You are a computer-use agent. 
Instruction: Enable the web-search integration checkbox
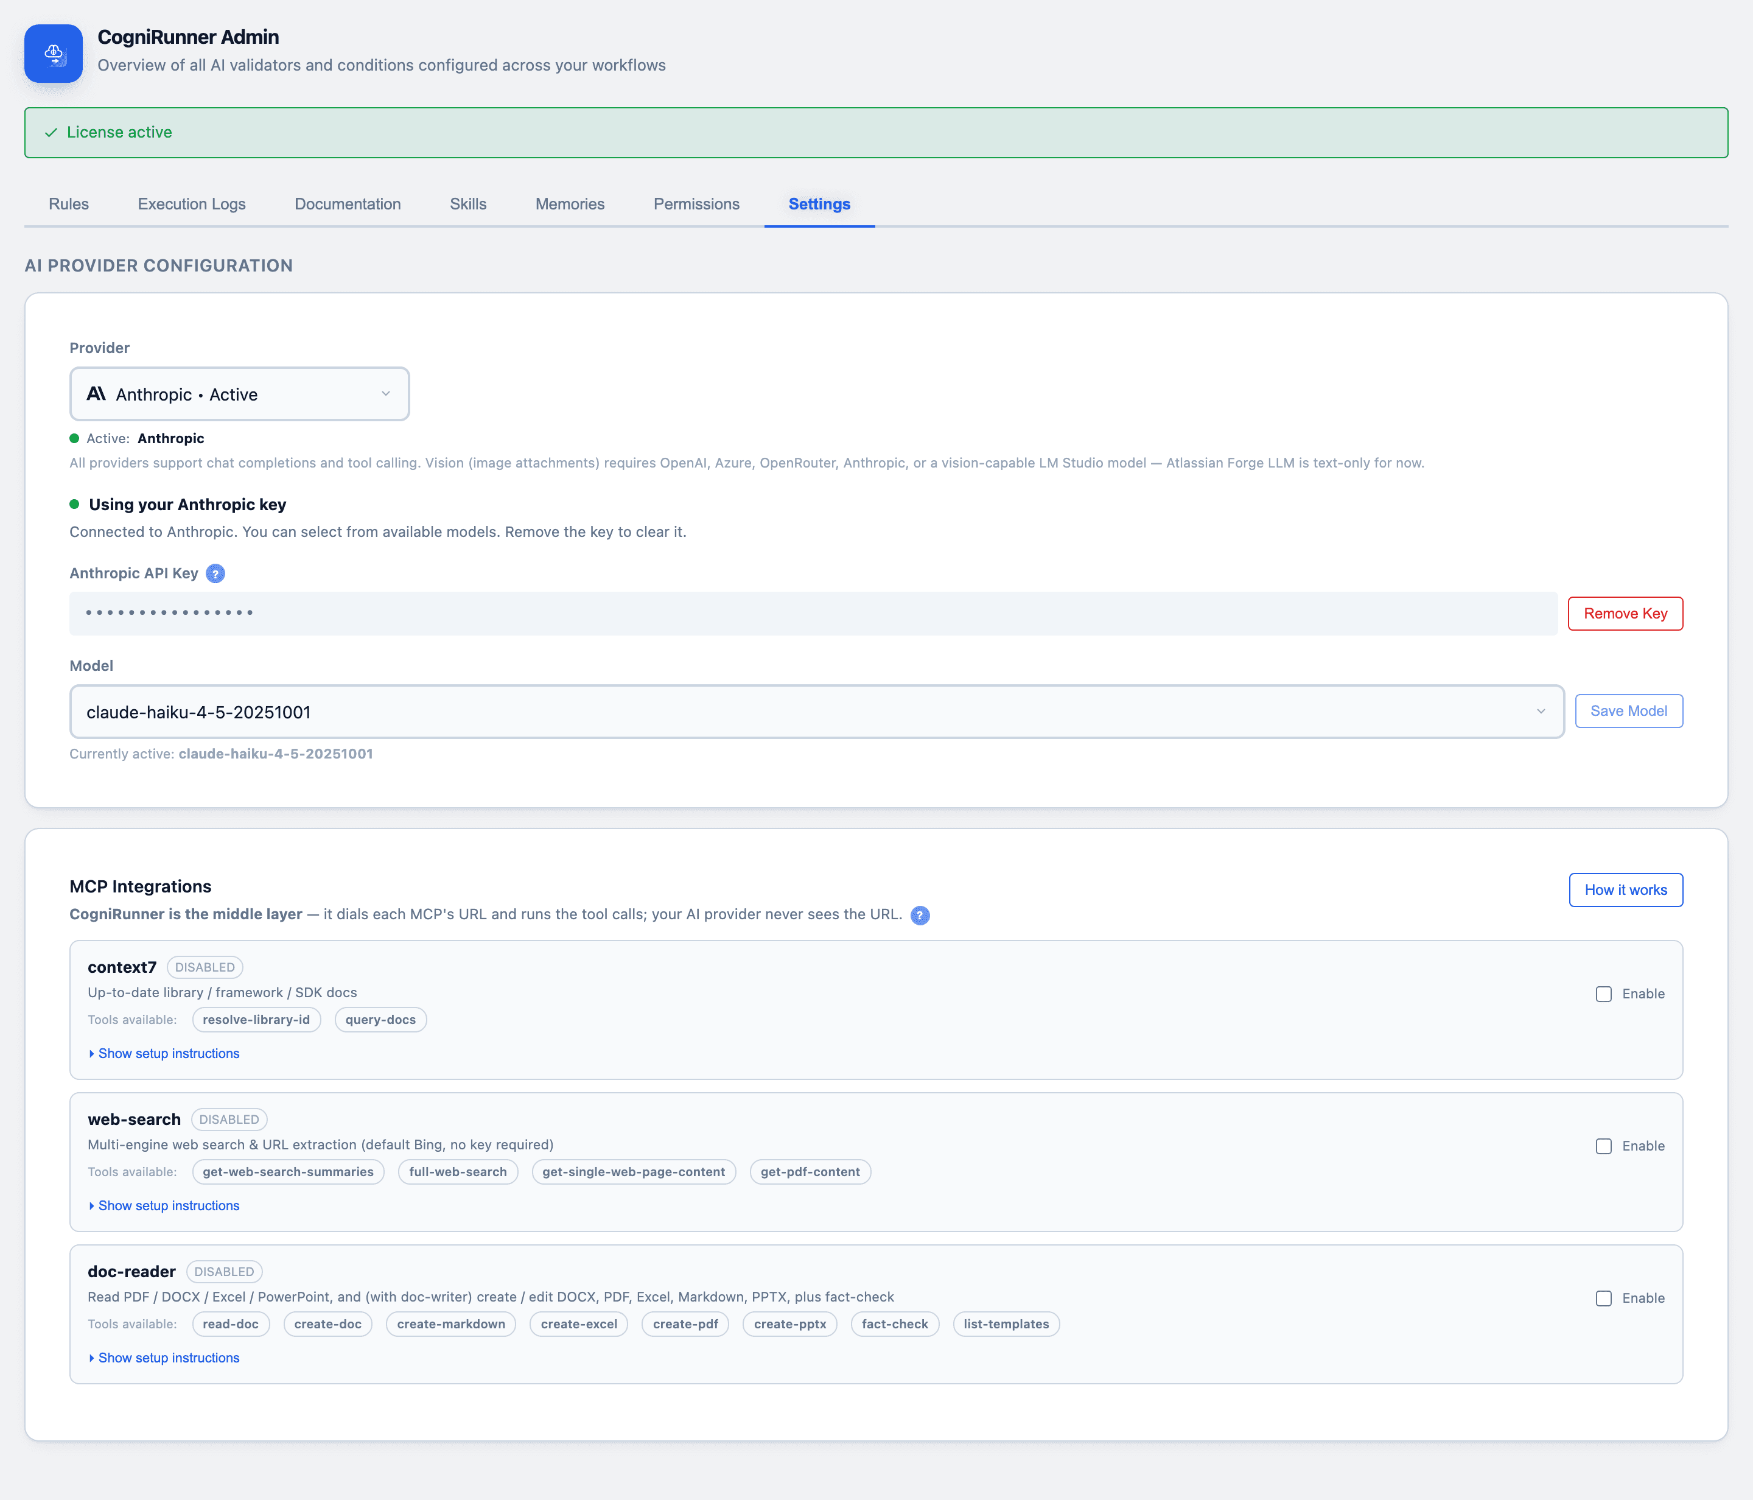[x=1603, y=1146]
